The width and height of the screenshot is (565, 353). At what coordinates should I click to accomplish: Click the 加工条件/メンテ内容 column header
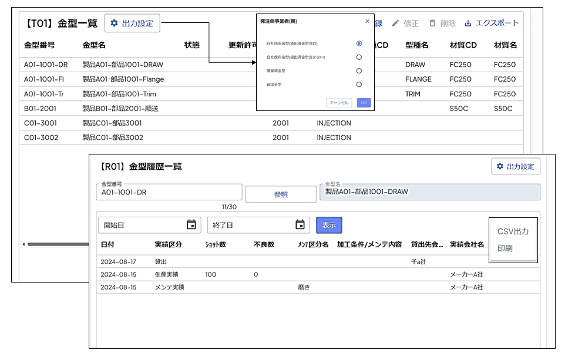(x=369, y=244)
